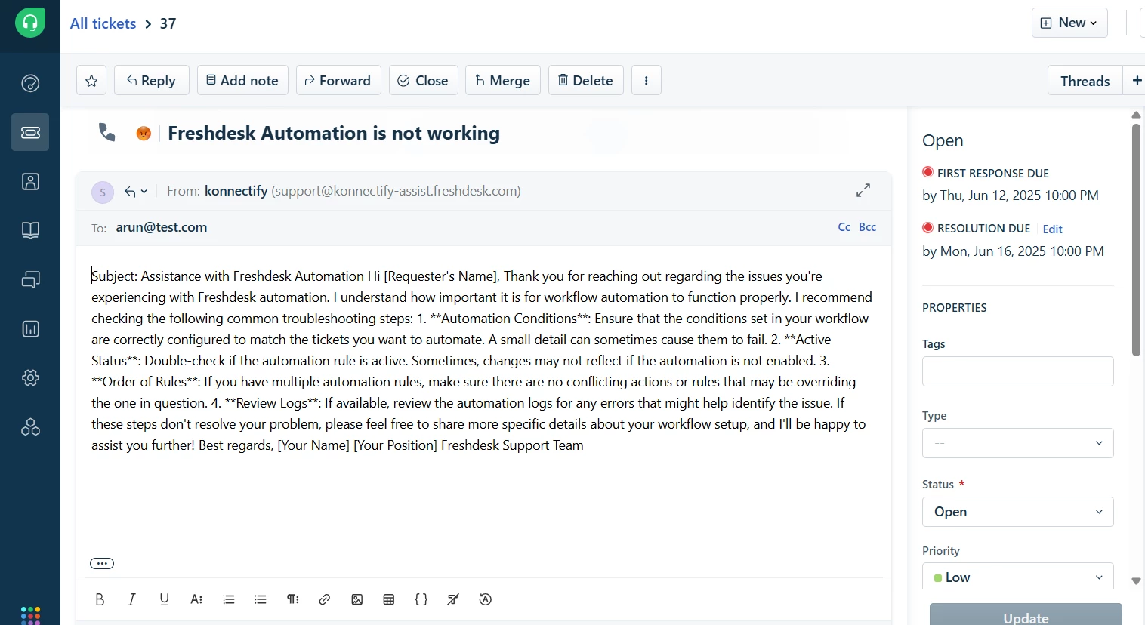
Task: Insert a hyperlink
Action: tap(325, 599)
